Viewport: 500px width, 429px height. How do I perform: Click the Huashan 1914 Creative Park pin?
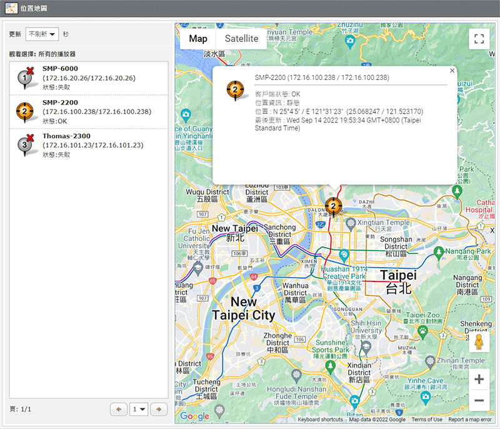344,255
